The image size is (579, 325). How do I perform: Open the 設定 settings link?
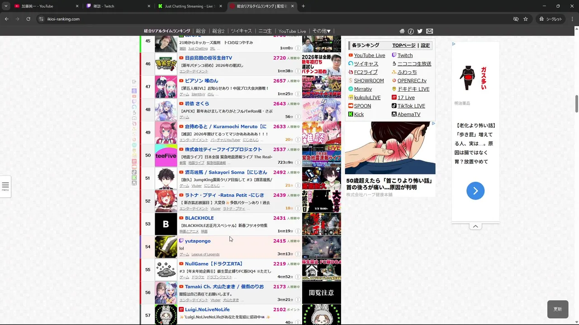pyautogui.click(x=425, y=46)
